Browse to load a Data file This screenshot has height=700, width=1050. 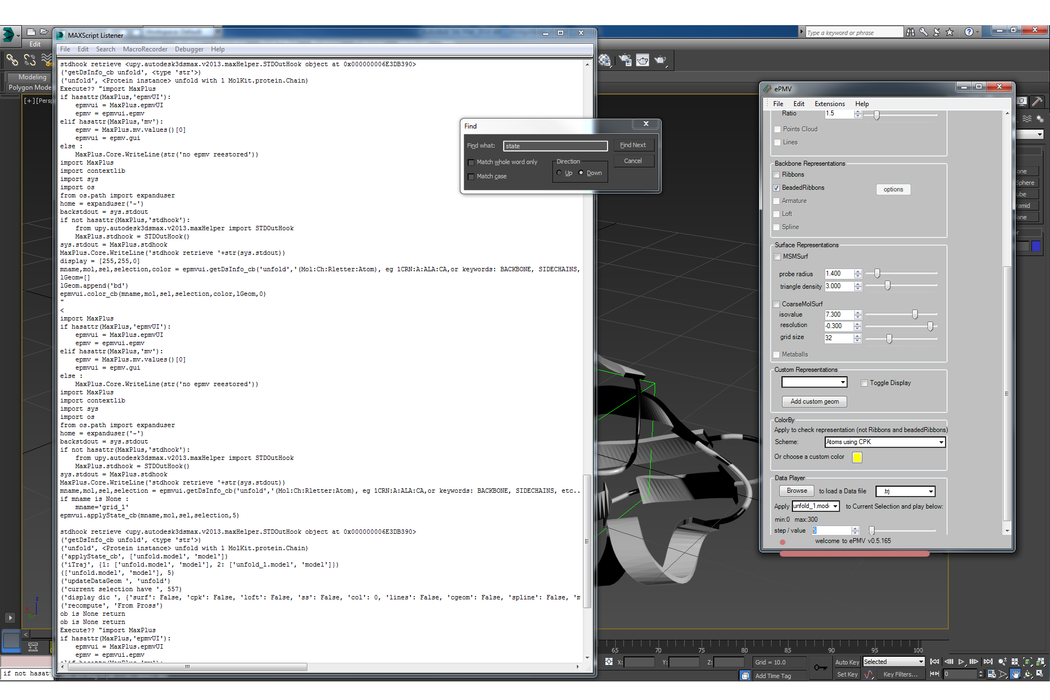tap(797, 491)
